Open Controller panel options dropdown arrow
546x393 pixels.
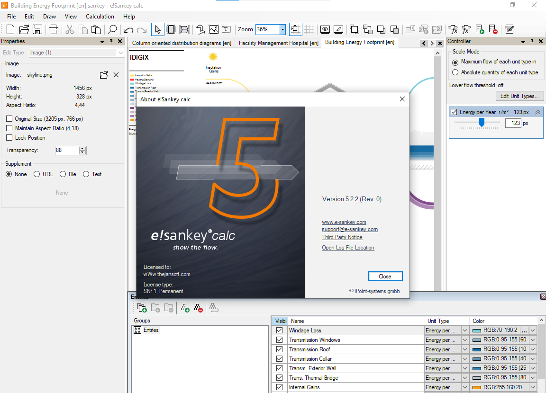pos(523,41)
